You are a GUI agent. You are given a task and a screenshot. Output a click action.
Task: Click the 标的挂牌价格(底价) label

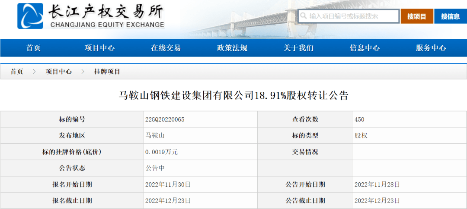(x=72, y=152)
